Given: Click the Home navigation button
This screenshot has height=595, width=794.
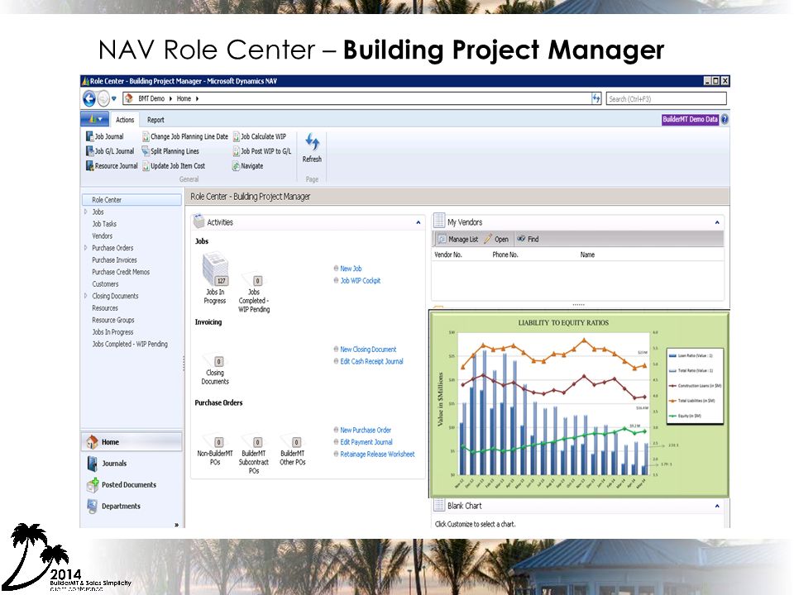Looking at the screenshot, I should pos(132,441).
